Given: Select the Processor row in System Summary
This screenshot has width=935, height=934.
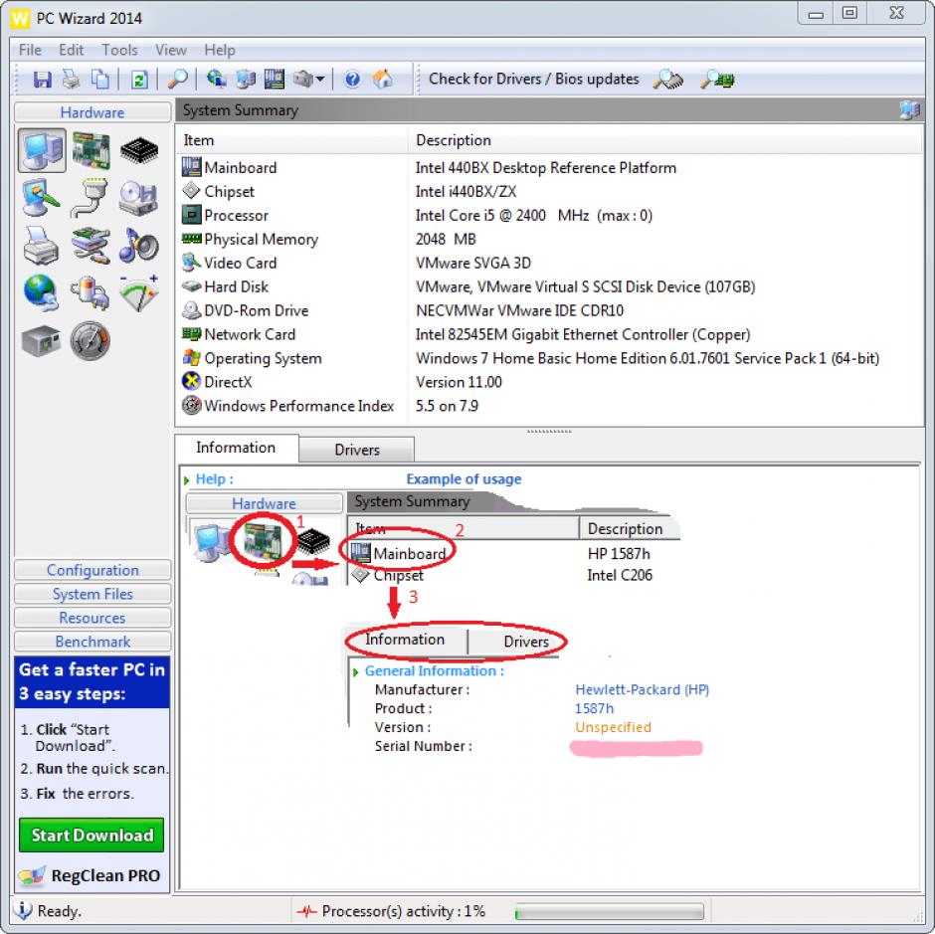Looking at the screenshot, I should click(549, 215).
